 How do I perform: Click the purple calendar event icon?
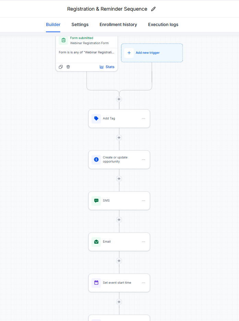click(96, 283)
